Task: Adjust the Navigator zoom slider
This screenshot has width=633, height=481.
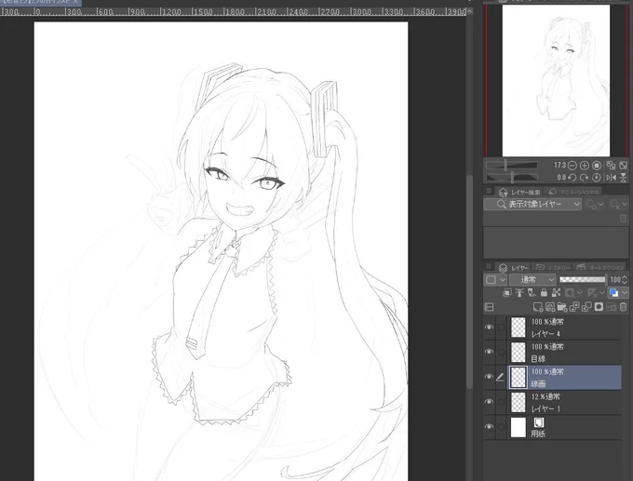Action: [x=512, y=165]
